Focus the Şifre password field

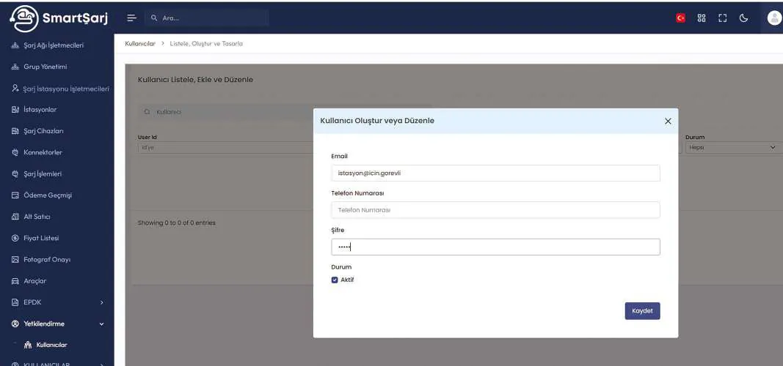(495, 247)
